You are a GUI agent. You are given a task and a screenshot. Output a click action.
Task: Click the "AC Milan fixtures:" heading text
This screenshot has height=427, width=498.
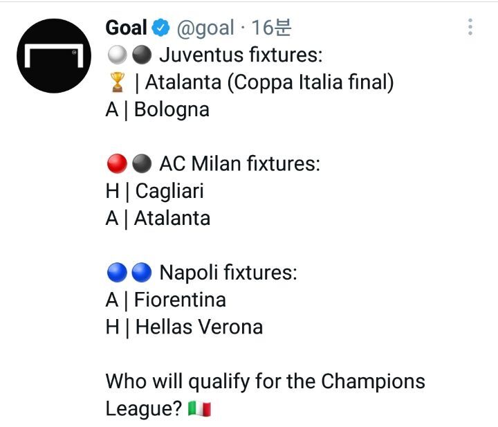pos(239,164)
